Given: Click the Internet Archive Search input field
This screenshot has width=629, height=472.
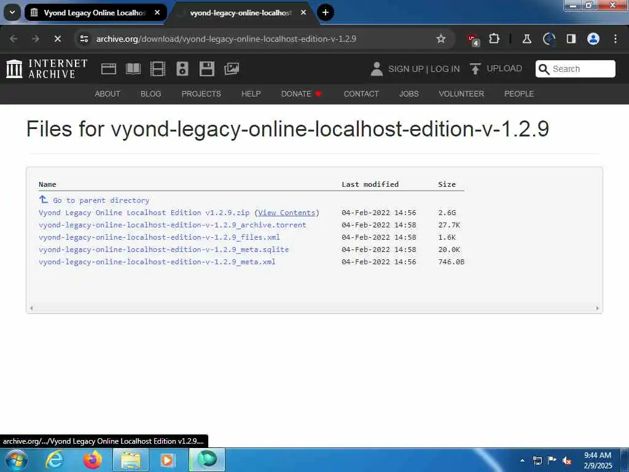Looking at the screenshot, I should tap(575, 69).
